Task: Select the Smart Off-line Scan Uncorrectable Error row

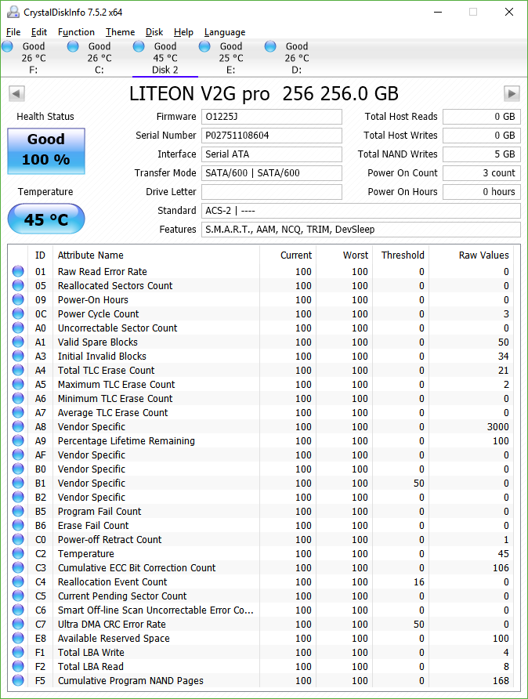Action: (261, 610)
